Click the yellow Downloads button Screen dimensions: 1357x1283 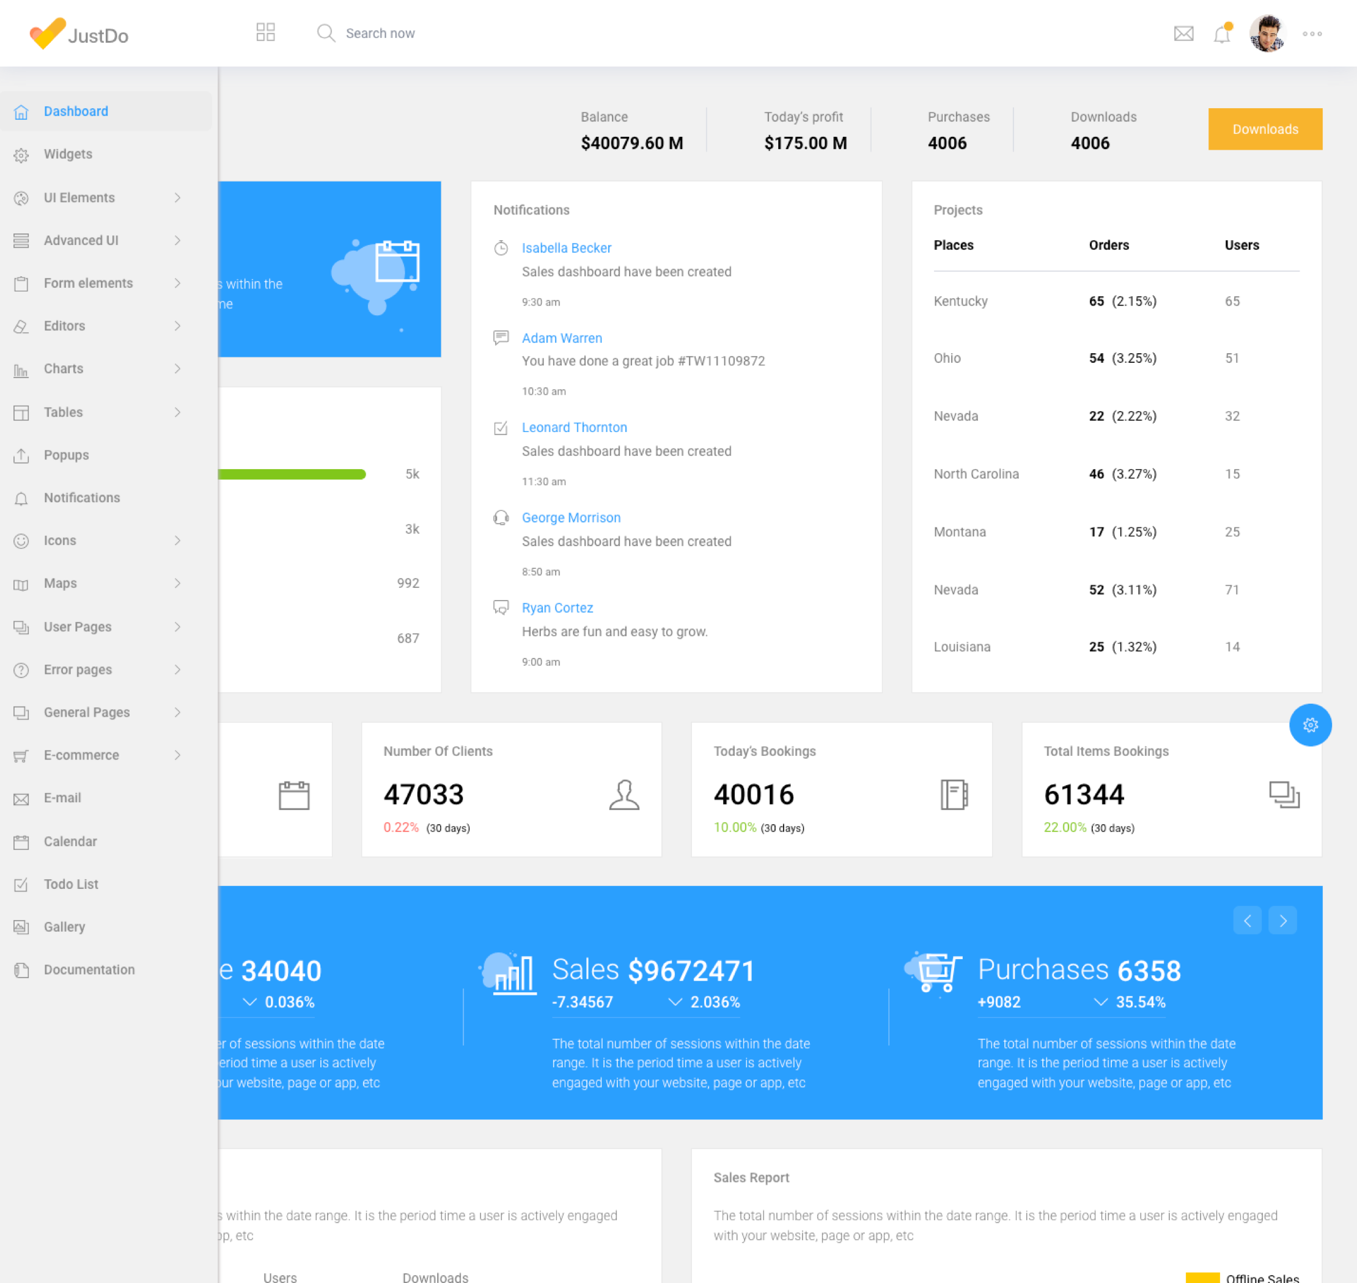pyautogui.click(x=1265, y=130)
